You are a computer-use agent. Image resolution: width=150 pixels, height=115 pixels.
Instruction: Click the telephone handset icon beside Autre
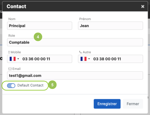point(81,52)
